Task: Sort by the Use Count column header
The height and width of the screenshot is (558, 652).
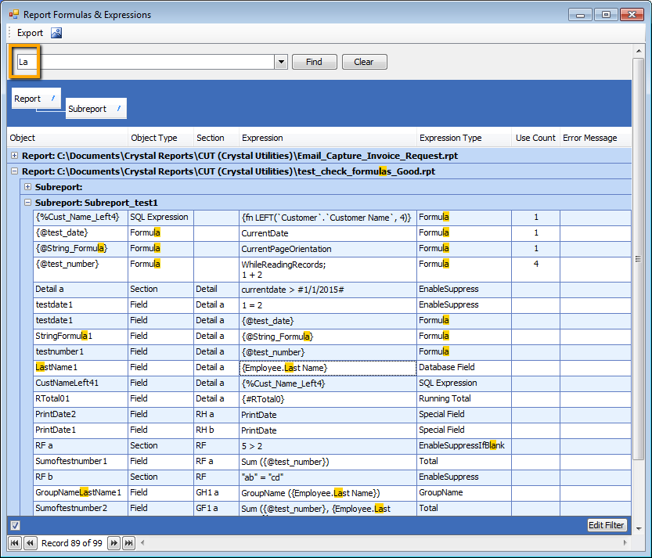Action: coord(535,138)
